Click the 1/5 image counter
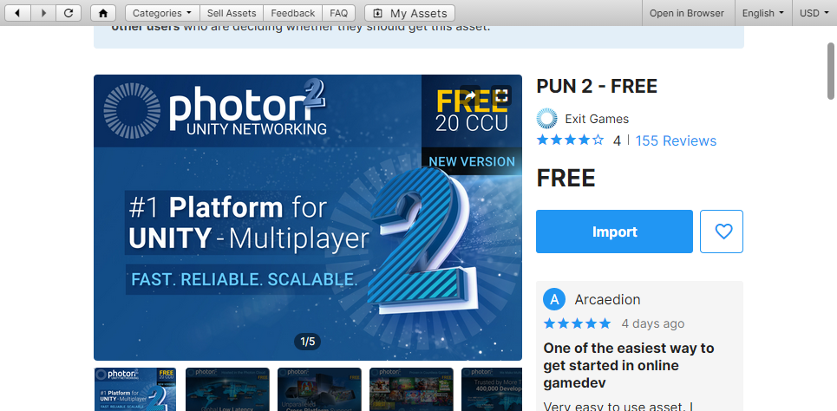Viewport: 837px width, 411px height. (307, 342)
